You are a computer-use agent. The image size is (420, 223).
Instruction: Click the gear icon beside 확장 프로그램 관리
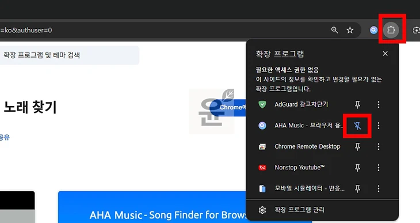pyautogui.click(x=262, y=210)
